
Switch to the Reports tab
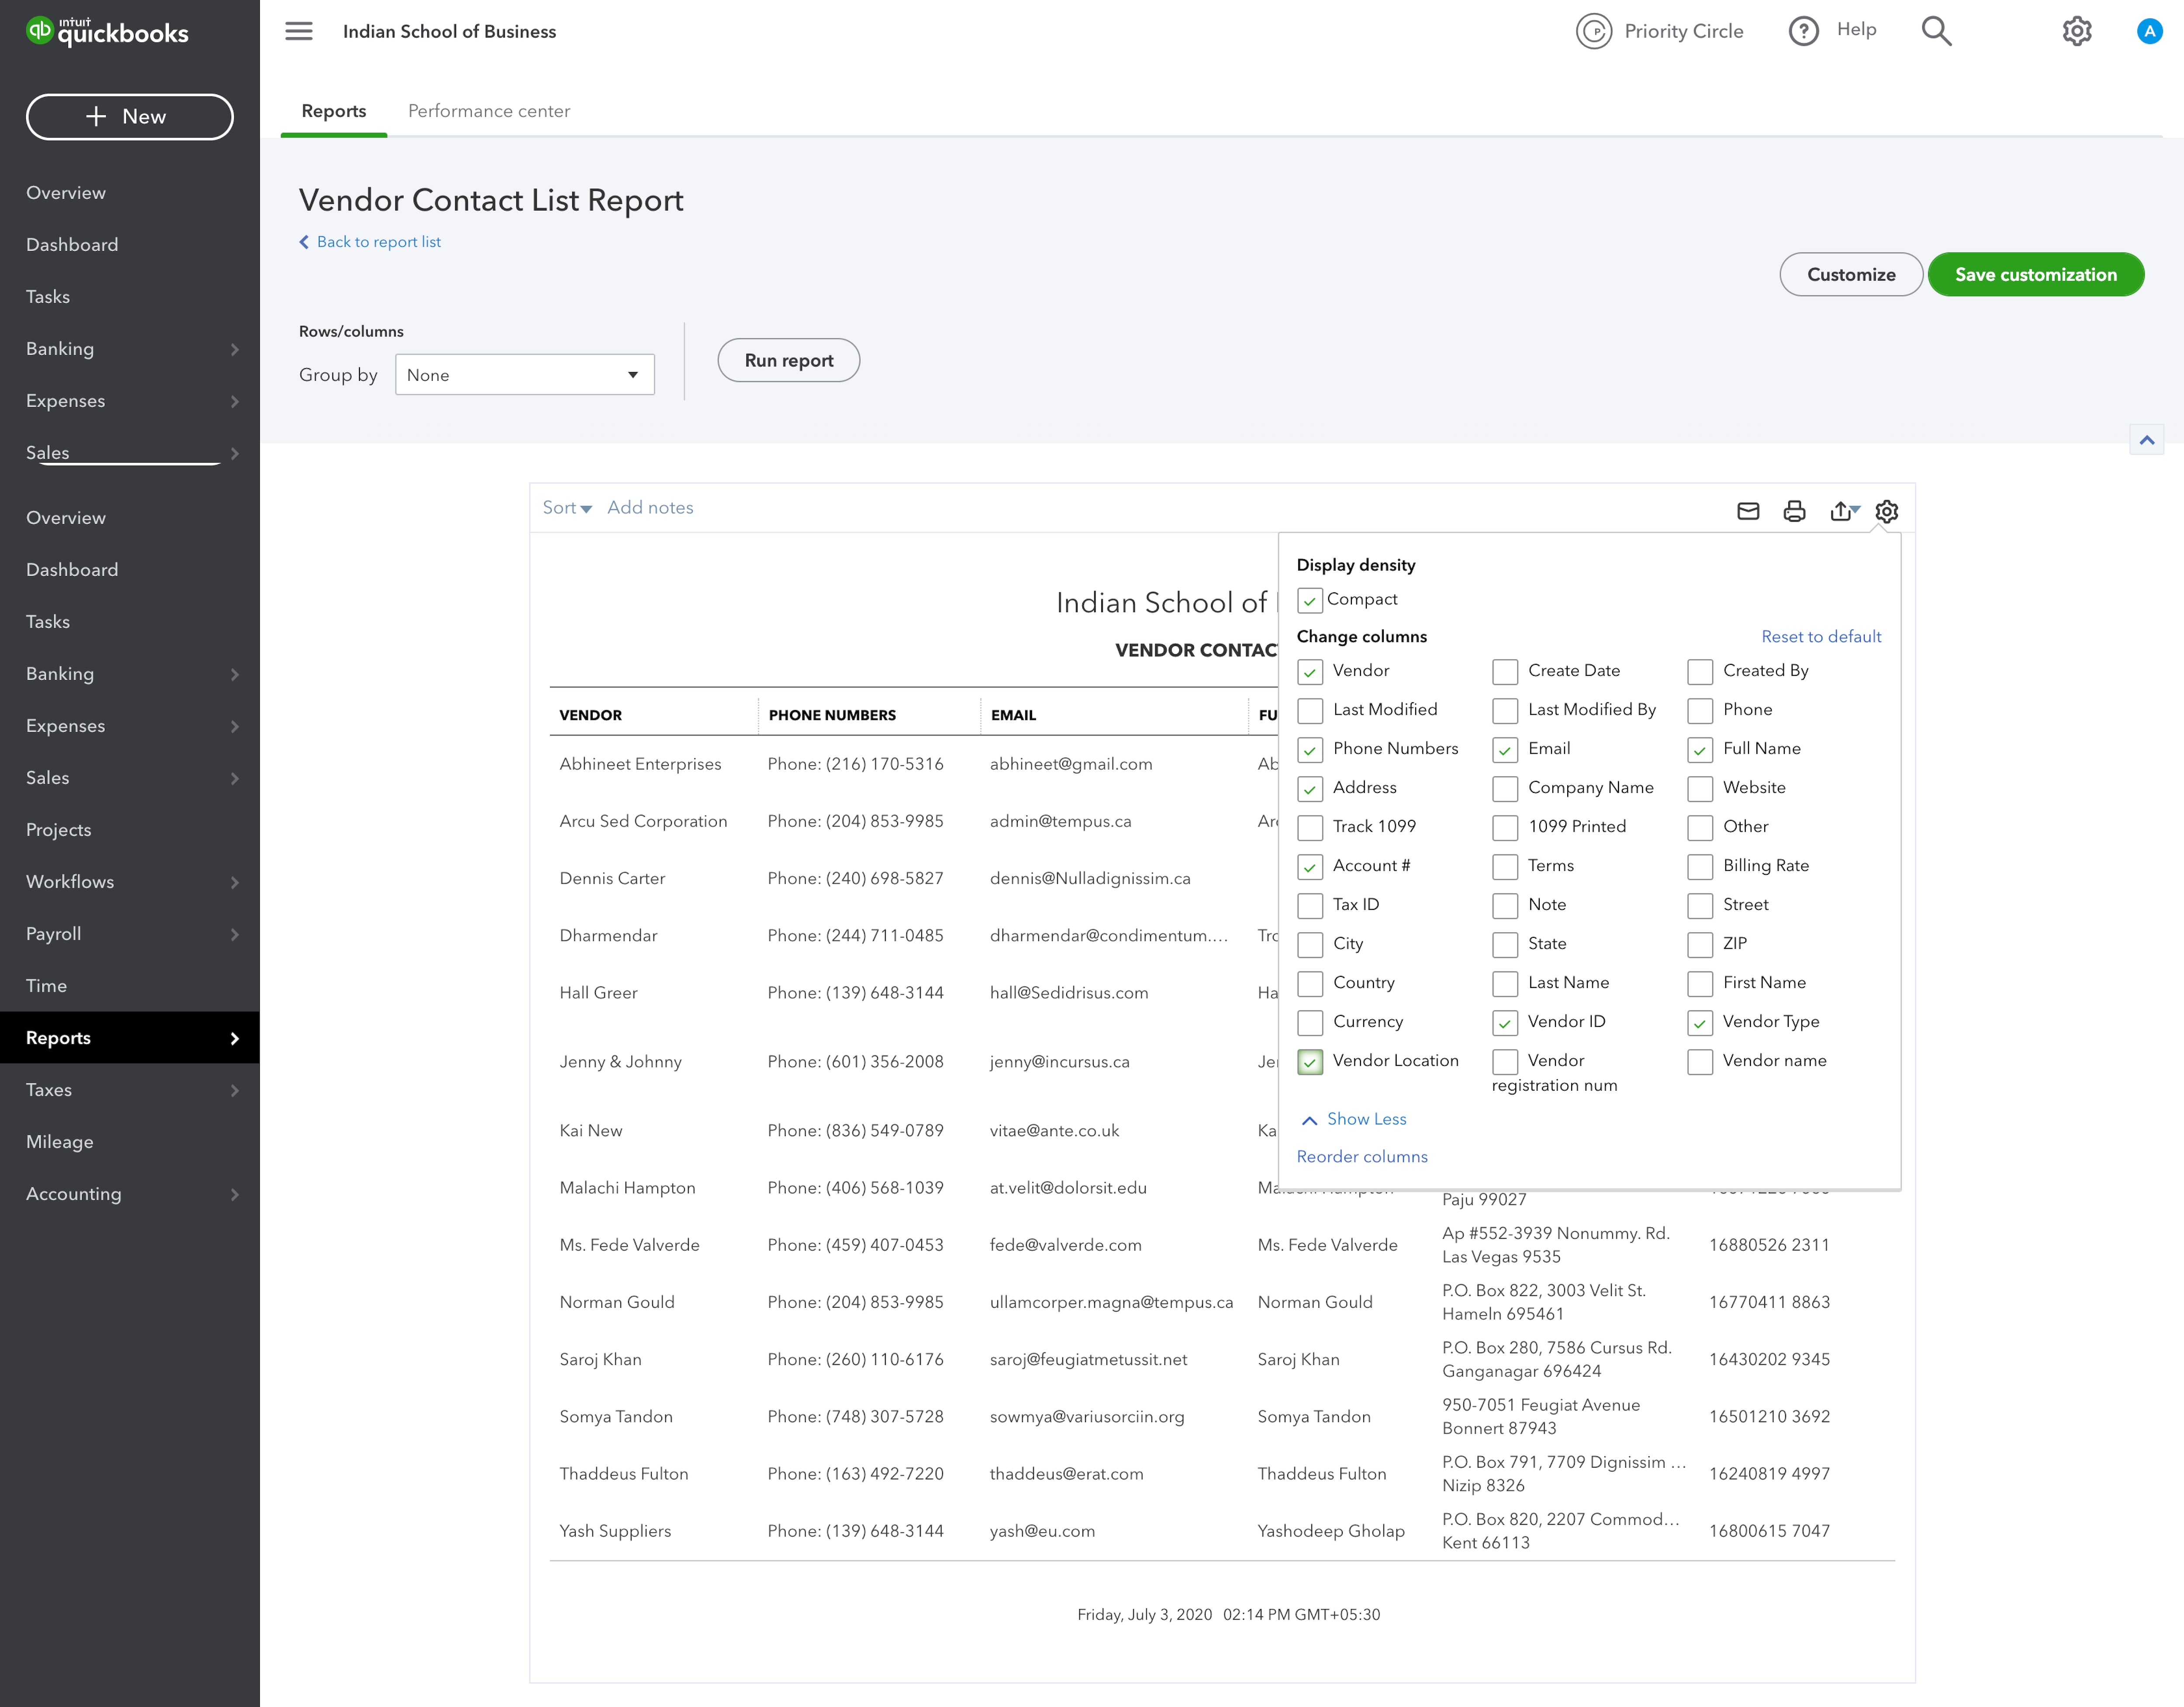[x=334, y=111]
